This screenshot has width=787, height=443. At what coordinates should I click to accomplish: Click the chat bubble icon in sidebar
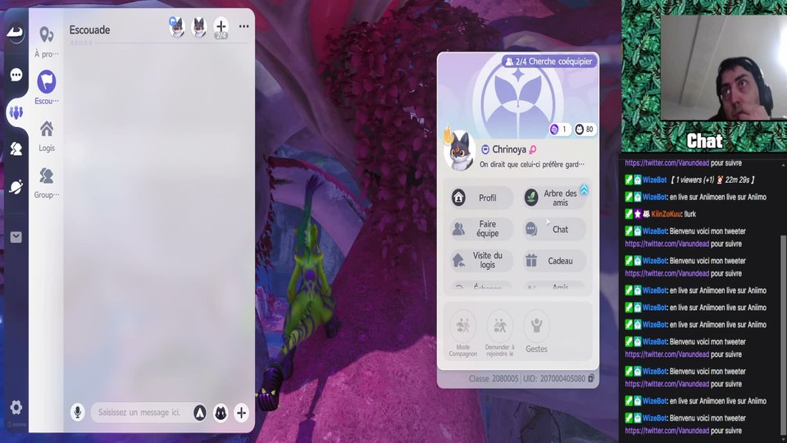16,75
